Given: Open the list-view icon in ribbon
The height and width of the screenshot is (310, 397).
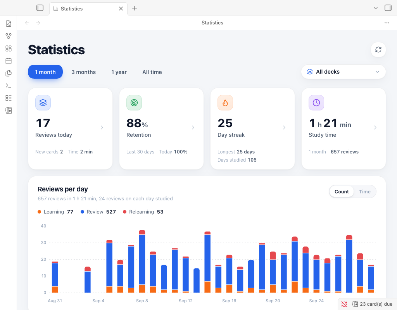Looking at the screenshot, I should tap(9, 98).
